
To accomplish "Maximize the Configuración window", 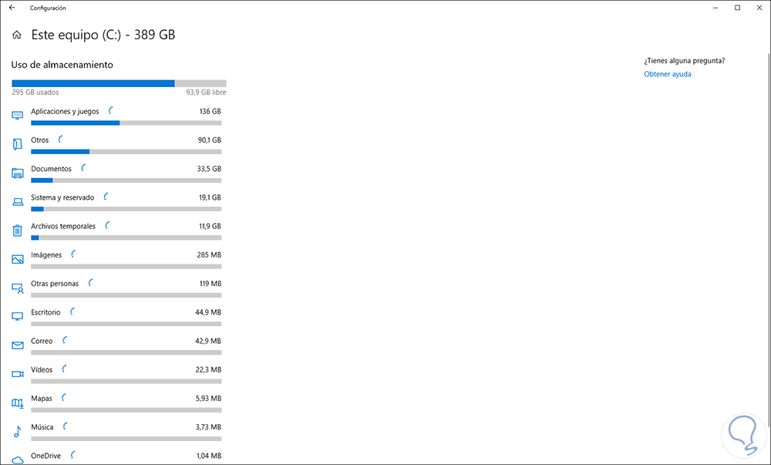I will tap(737, 8).
